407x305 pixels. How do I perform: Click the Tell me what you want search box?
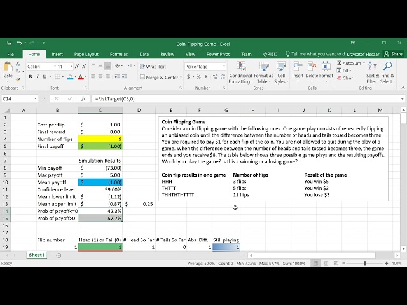[x=315, y=54]
